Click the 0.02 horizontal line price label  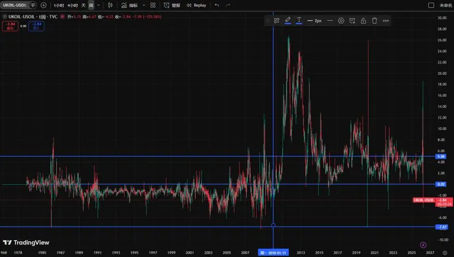point(441,184)
